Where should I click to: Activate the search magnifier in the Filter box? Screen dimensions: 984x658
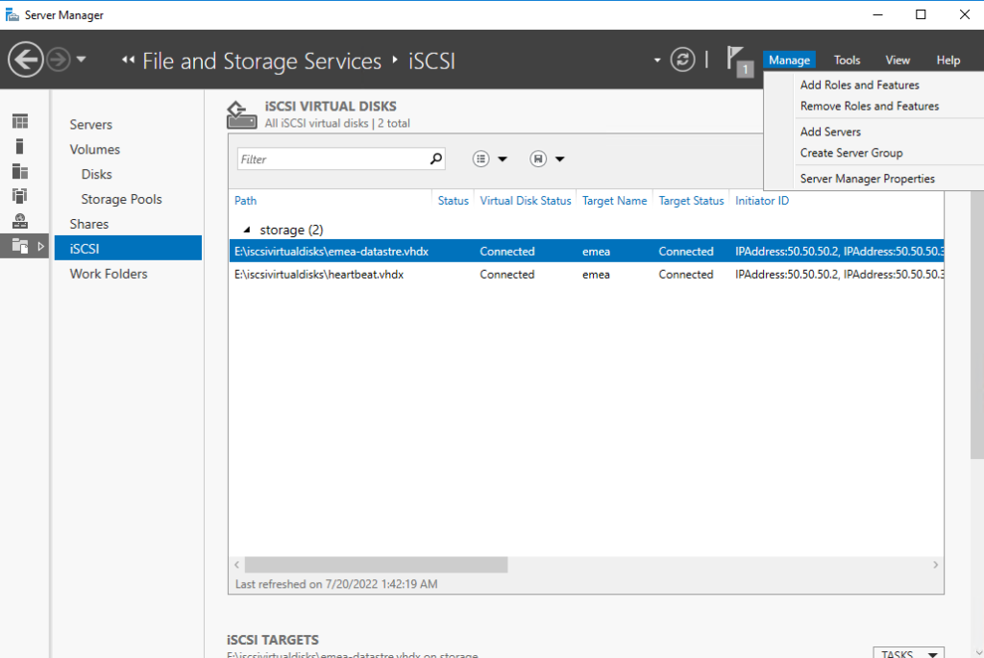[436, 158]
